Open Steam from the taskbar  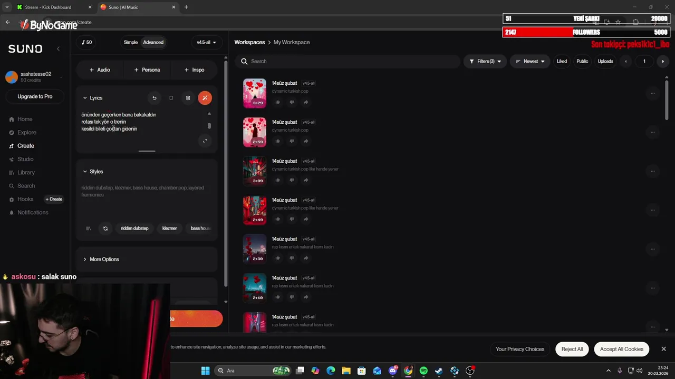pos(439,371)
